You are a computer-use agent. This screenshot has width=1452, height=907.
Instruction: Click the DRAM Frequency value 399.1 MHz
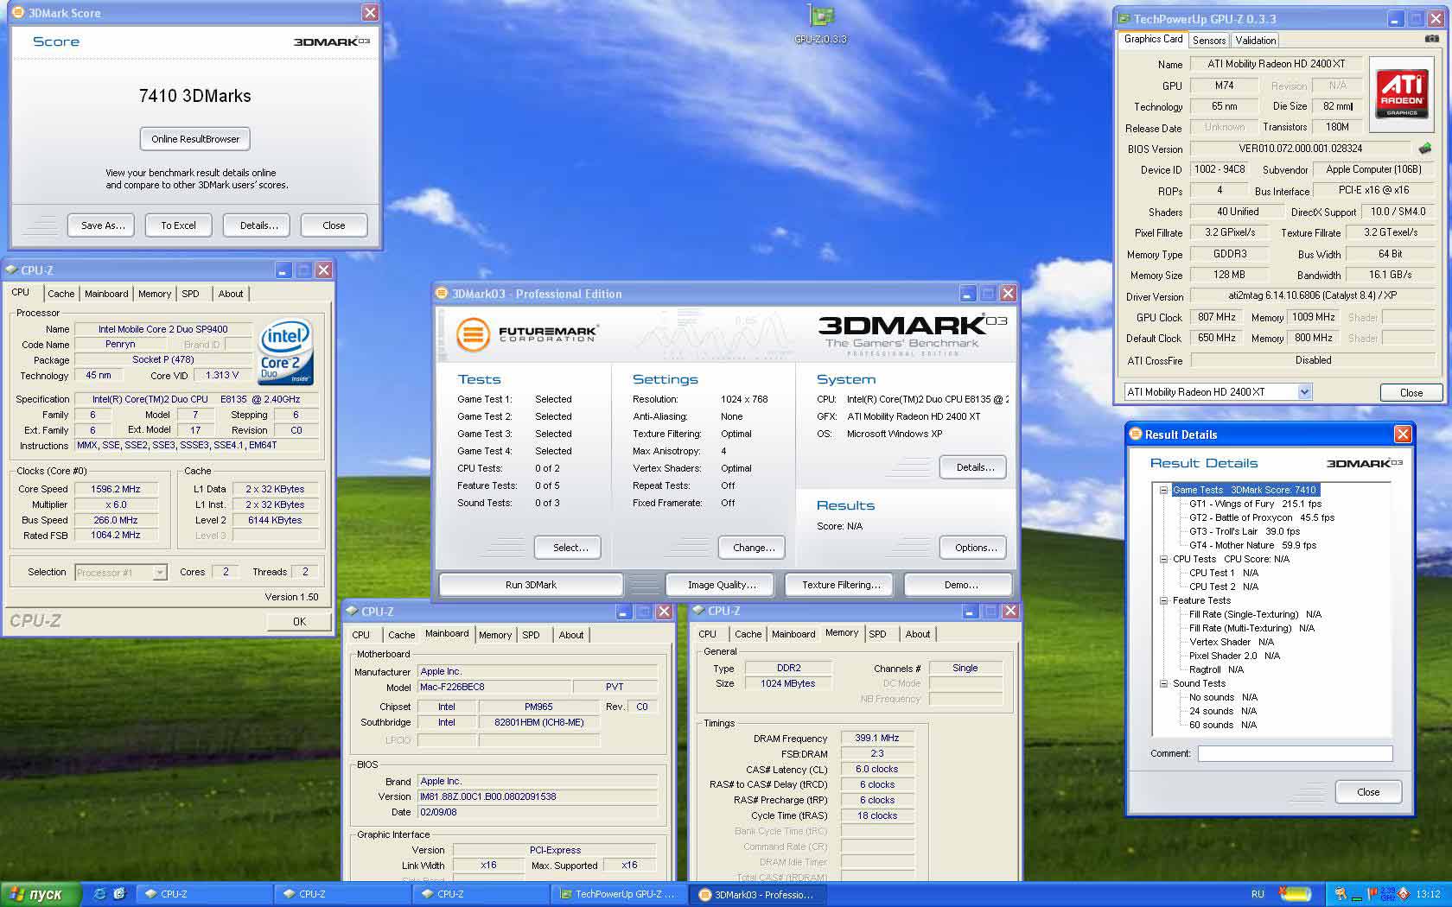pos(877,739)
